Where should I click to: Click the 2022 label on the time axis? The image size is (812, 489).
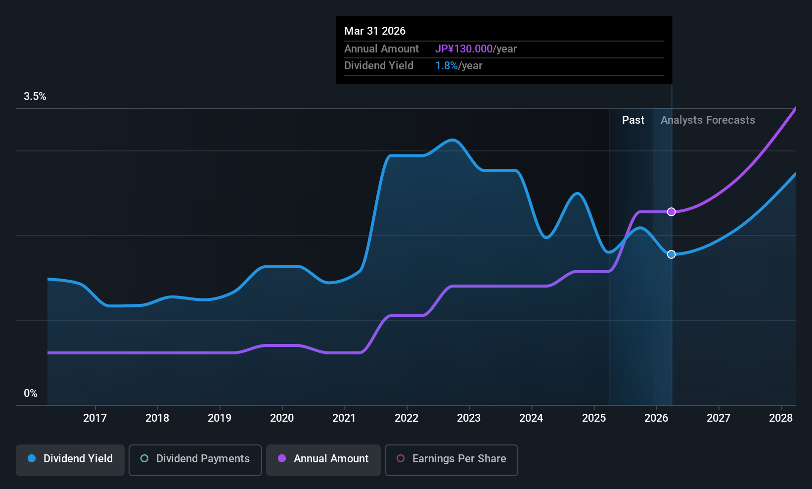[x=406, y=418]
